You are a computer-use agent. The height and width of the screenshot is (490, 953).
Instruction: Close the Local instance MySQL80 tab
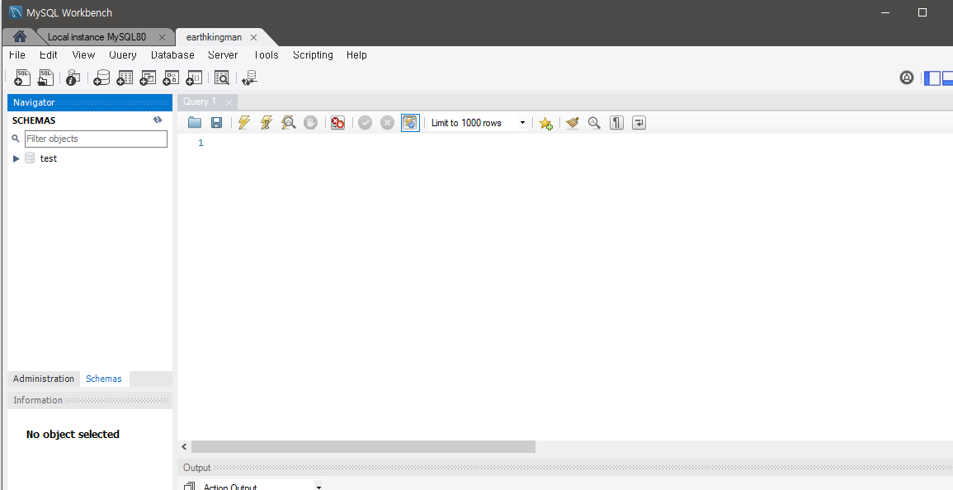coord(162,37)
